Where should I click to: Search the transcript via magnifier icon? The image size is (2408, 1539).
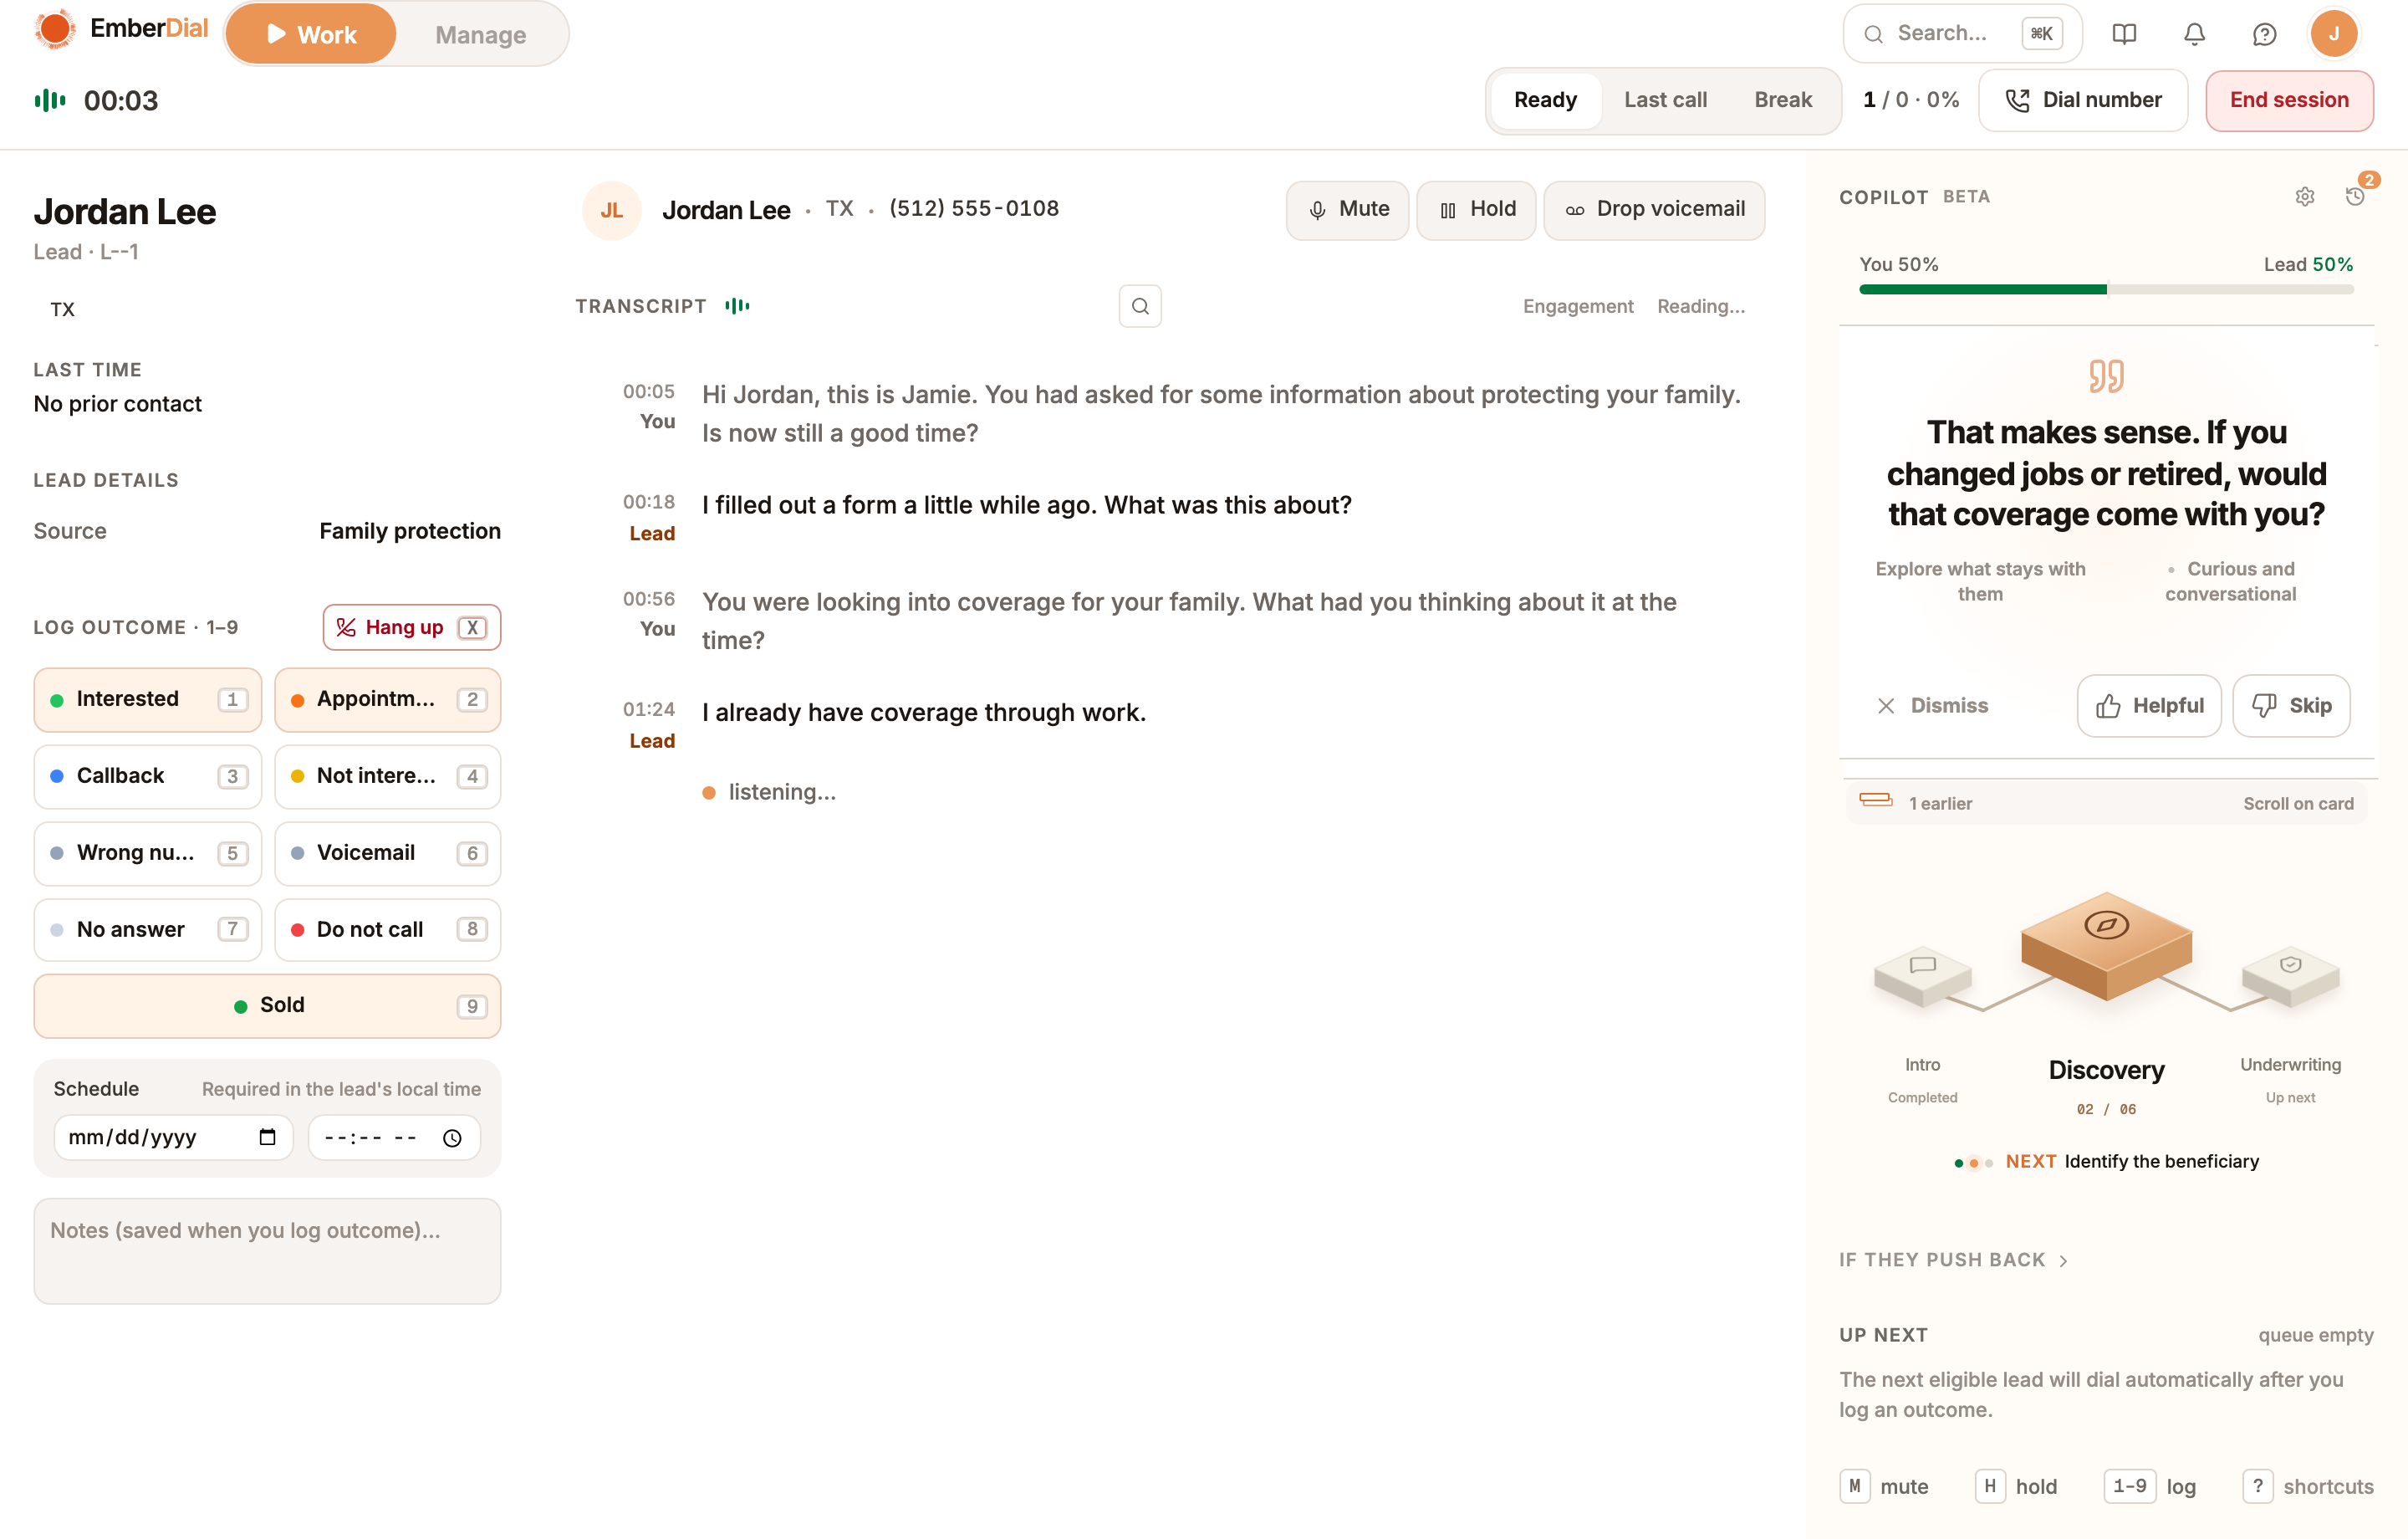click(1140, 306)
